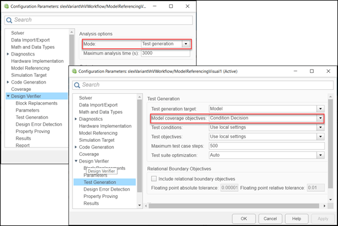Click scroll up arrow of back window tree
Image resolution: width=338 pixels, height=226 pixels.
[x=71, y=32]
